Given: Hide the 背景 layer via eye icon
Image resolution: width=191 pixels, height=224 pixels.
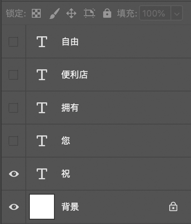Looking at the screenshot, I should coord(14,207).
